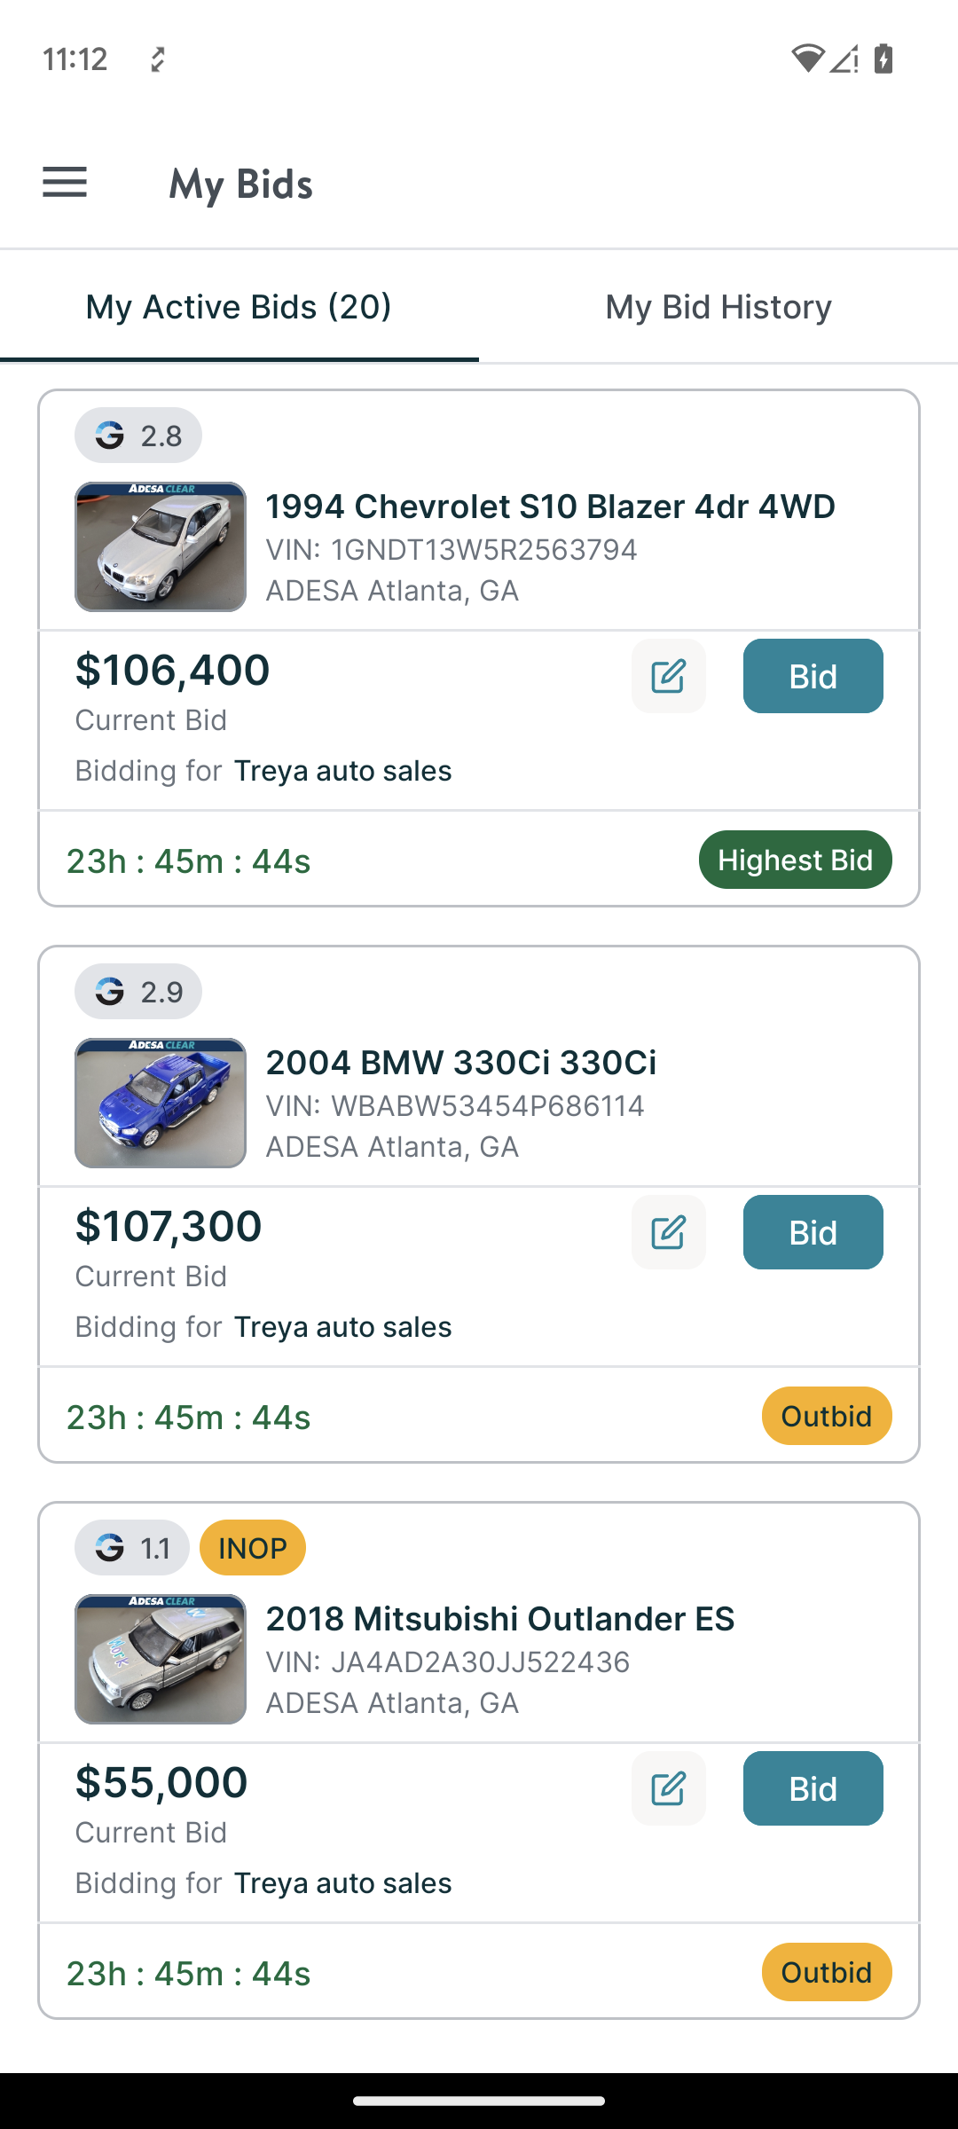Open the blue BMW 330Ci thumbnail photo
The width and height of the screenshot is (958, 2129).
[x=161, y=1103]
